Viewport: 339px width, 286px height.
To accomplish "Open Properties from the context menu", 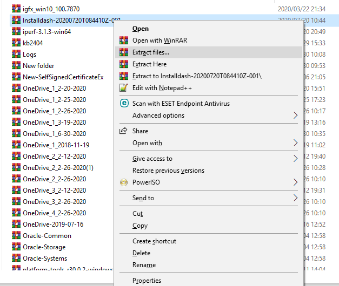I will [x=147, y=281].
